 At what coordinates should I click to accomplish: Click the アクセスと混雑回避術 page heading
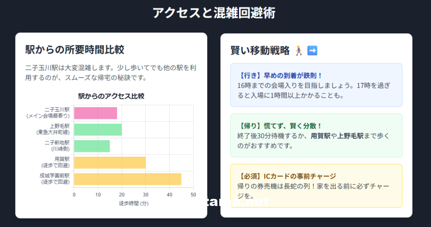click(214, 13)
